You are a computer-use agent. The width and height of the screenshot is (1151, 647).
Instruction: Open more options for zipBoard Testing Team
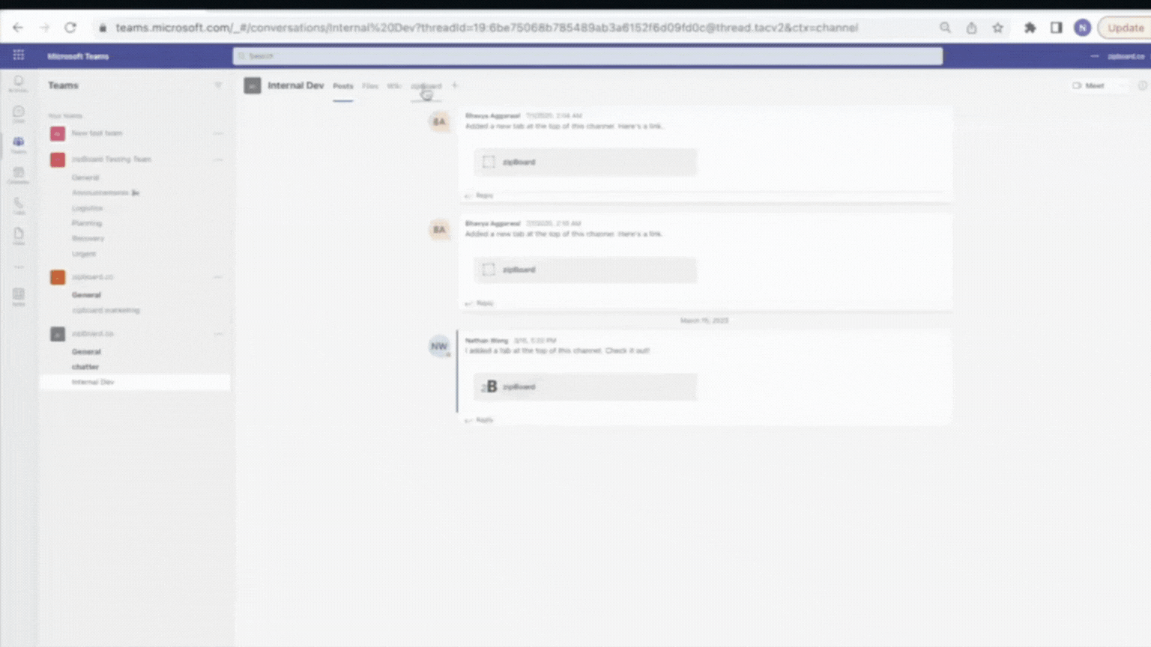point(218,160)
